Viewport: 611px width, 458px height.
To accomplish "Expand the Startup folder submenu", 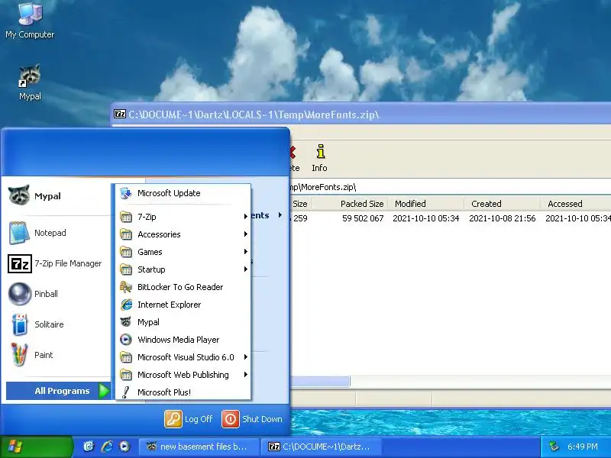I will 183,269.
